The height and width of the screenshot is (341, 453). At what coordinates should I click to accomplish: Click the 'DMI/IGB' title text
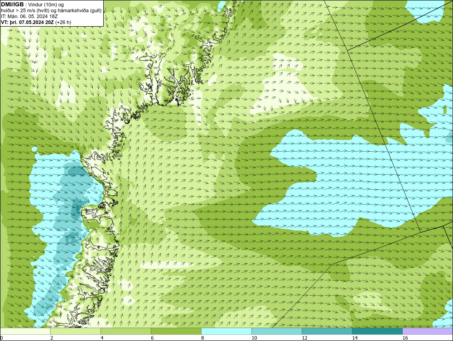pos(12,5)
